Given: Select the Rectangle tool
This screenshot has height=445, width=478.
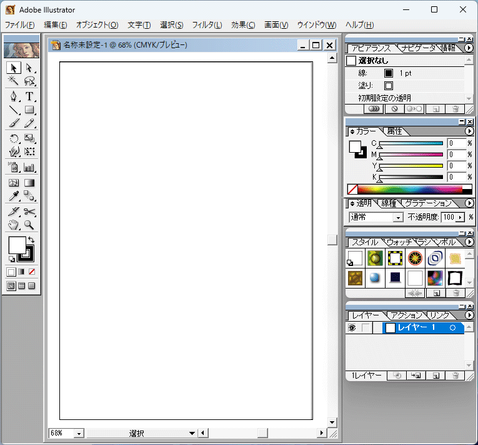Looking at the screenshot, I should tap(29, 110).
